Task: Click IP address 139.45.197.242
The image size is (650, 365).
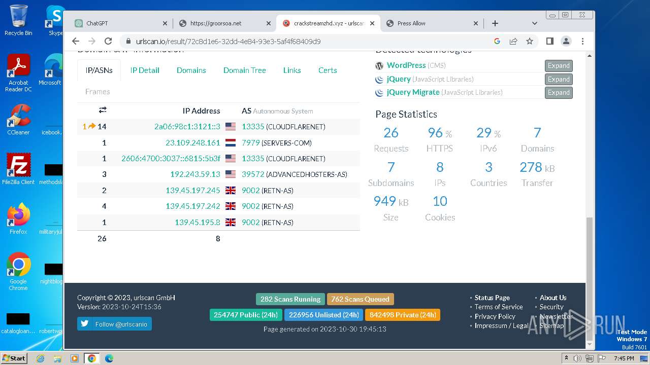Action: (193, 206)
